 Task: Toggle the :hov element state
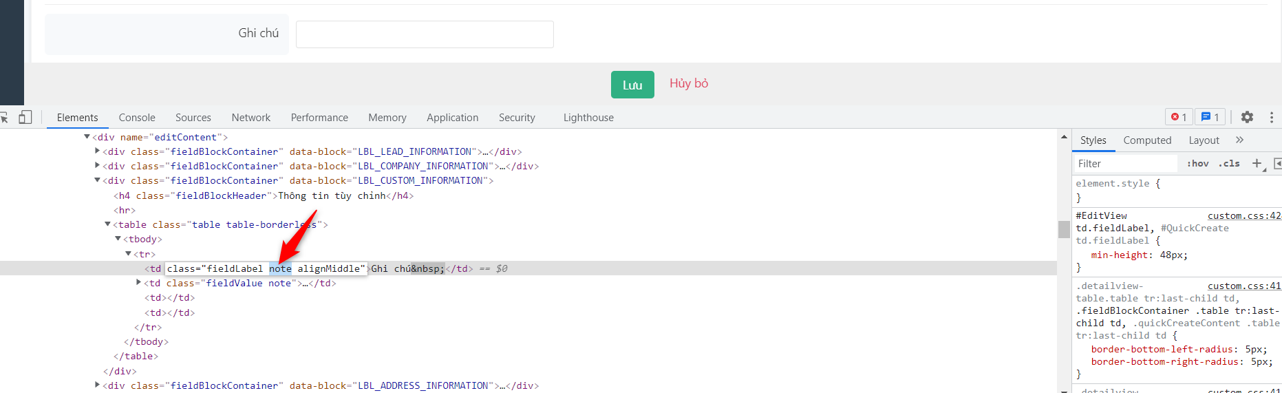click(1197, 163)
